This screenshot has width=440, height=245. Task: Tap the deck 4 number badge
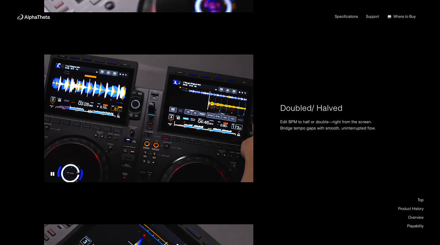pos(171,117)
